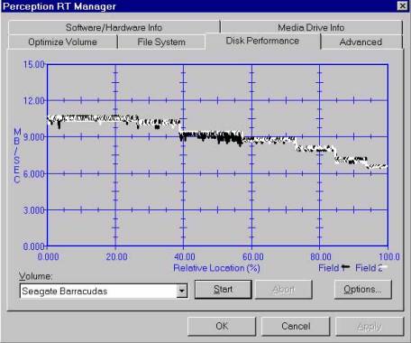
Task: Cancel the dialog
Action: pyautogui.click(x=296, y=326)
